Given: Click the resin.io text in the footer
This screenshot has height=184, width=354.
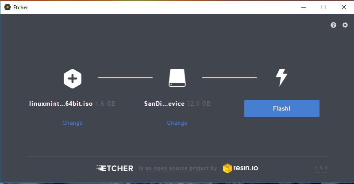Looking at the screenshot, I should point(246,168).
